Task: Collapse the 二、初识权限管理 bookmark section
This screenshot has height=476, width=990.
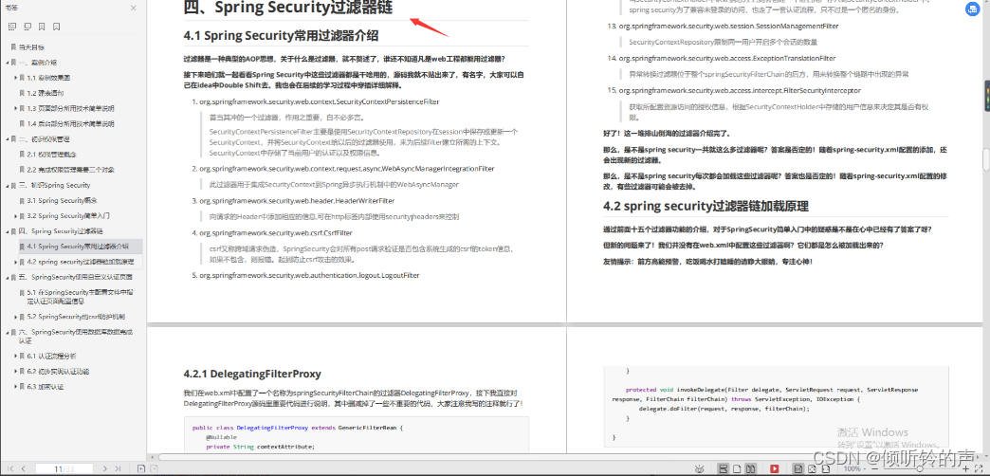Action: (x=7, y=138)
